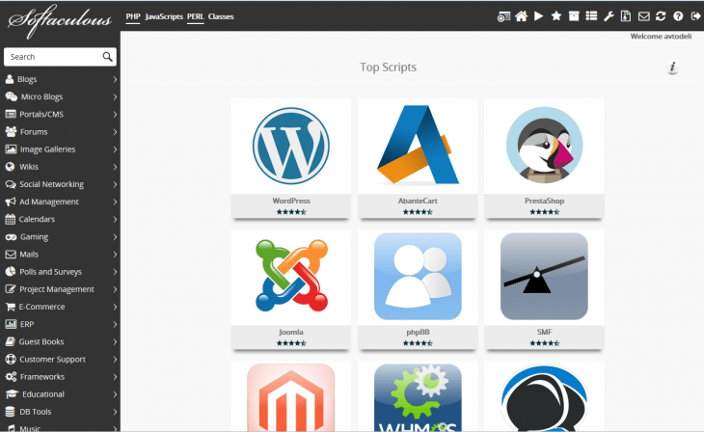Screen dimensions: 704x432
Task: Click the sync circular arrows icon
Action: coord(661,16)
